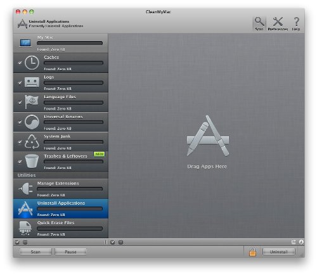Image resolution: width=317 pixels, height=275 pixels.
Task: Toggle the Trashes & Leftovers checkbox
Action: point(20,162)
